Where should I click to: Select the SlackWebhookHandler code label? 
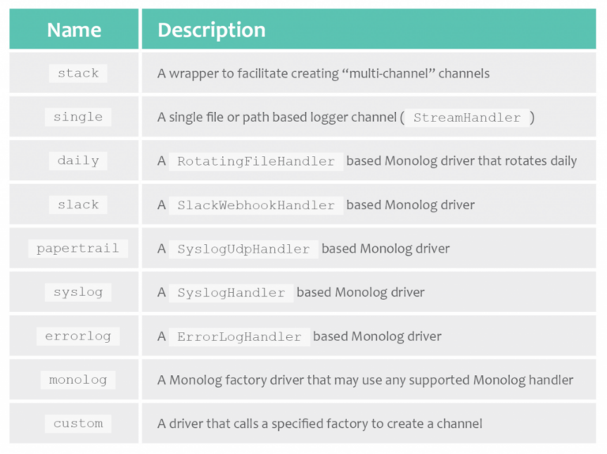tap(256, 205)
